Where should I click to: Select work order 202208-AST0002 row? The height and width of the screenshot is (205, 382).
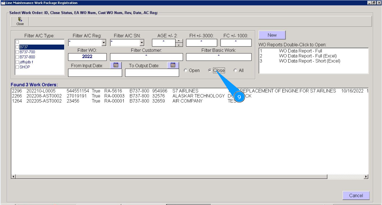point(190,96)
